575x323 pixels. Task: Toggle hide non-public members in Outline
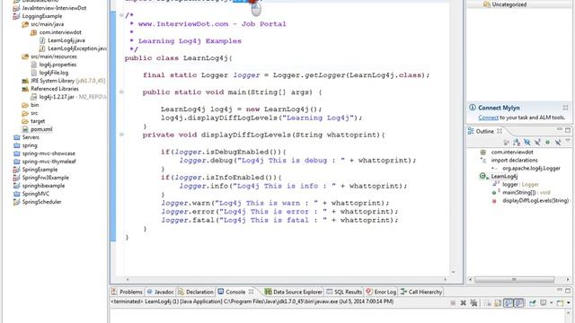coord(547,142)
